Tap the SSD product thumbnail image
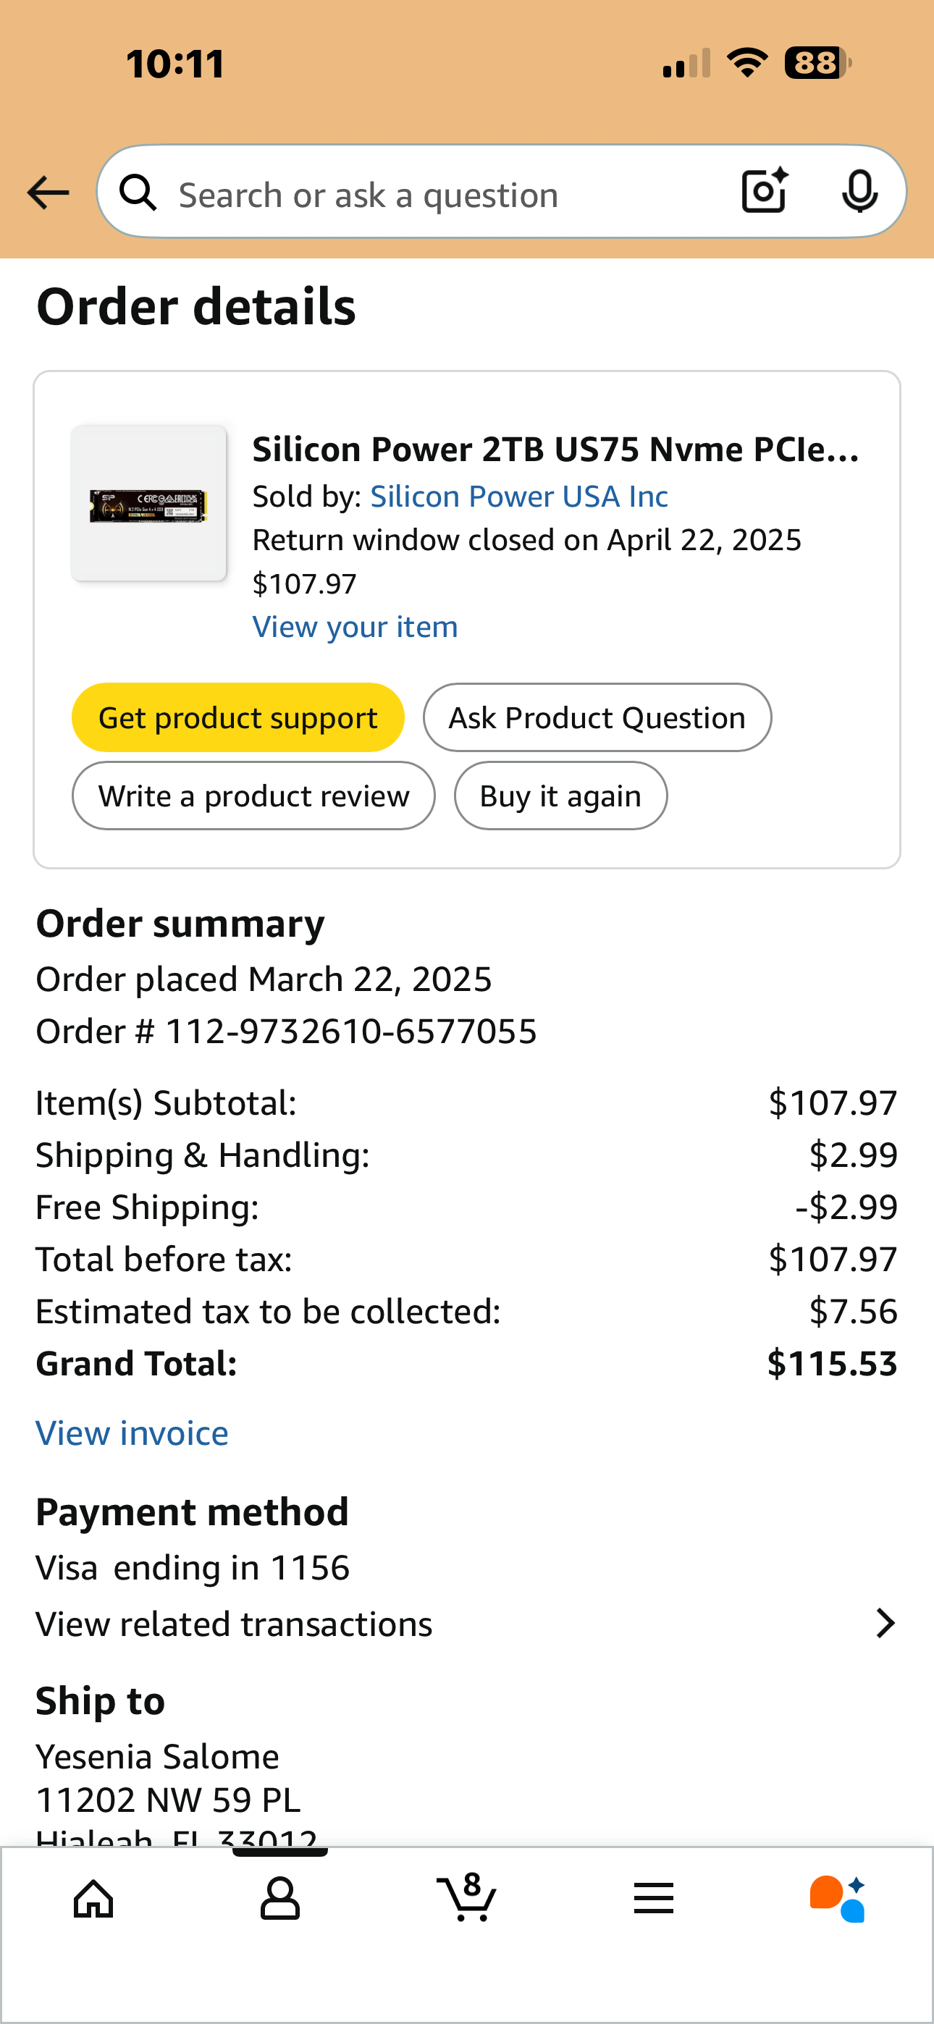Screen dimensions: 934x2024 [x=148, y=504]
